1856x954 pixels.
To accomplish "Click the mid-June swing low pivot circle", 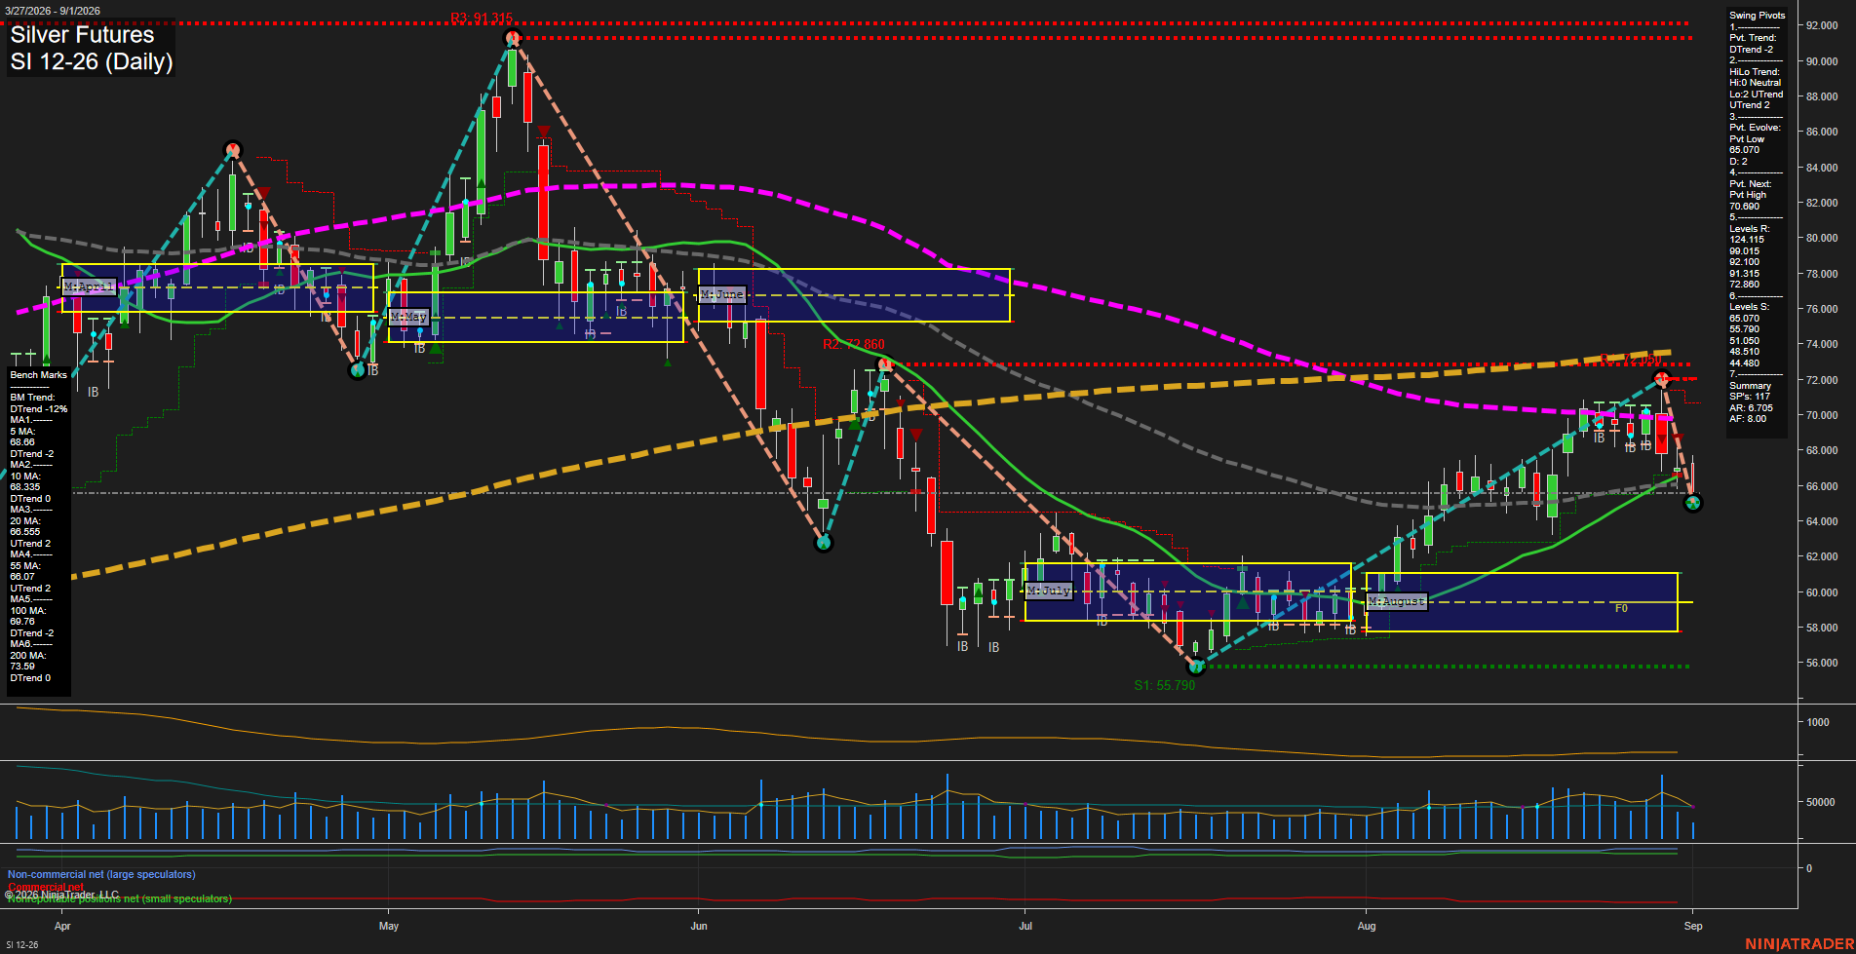I will (x=824, y=543).
